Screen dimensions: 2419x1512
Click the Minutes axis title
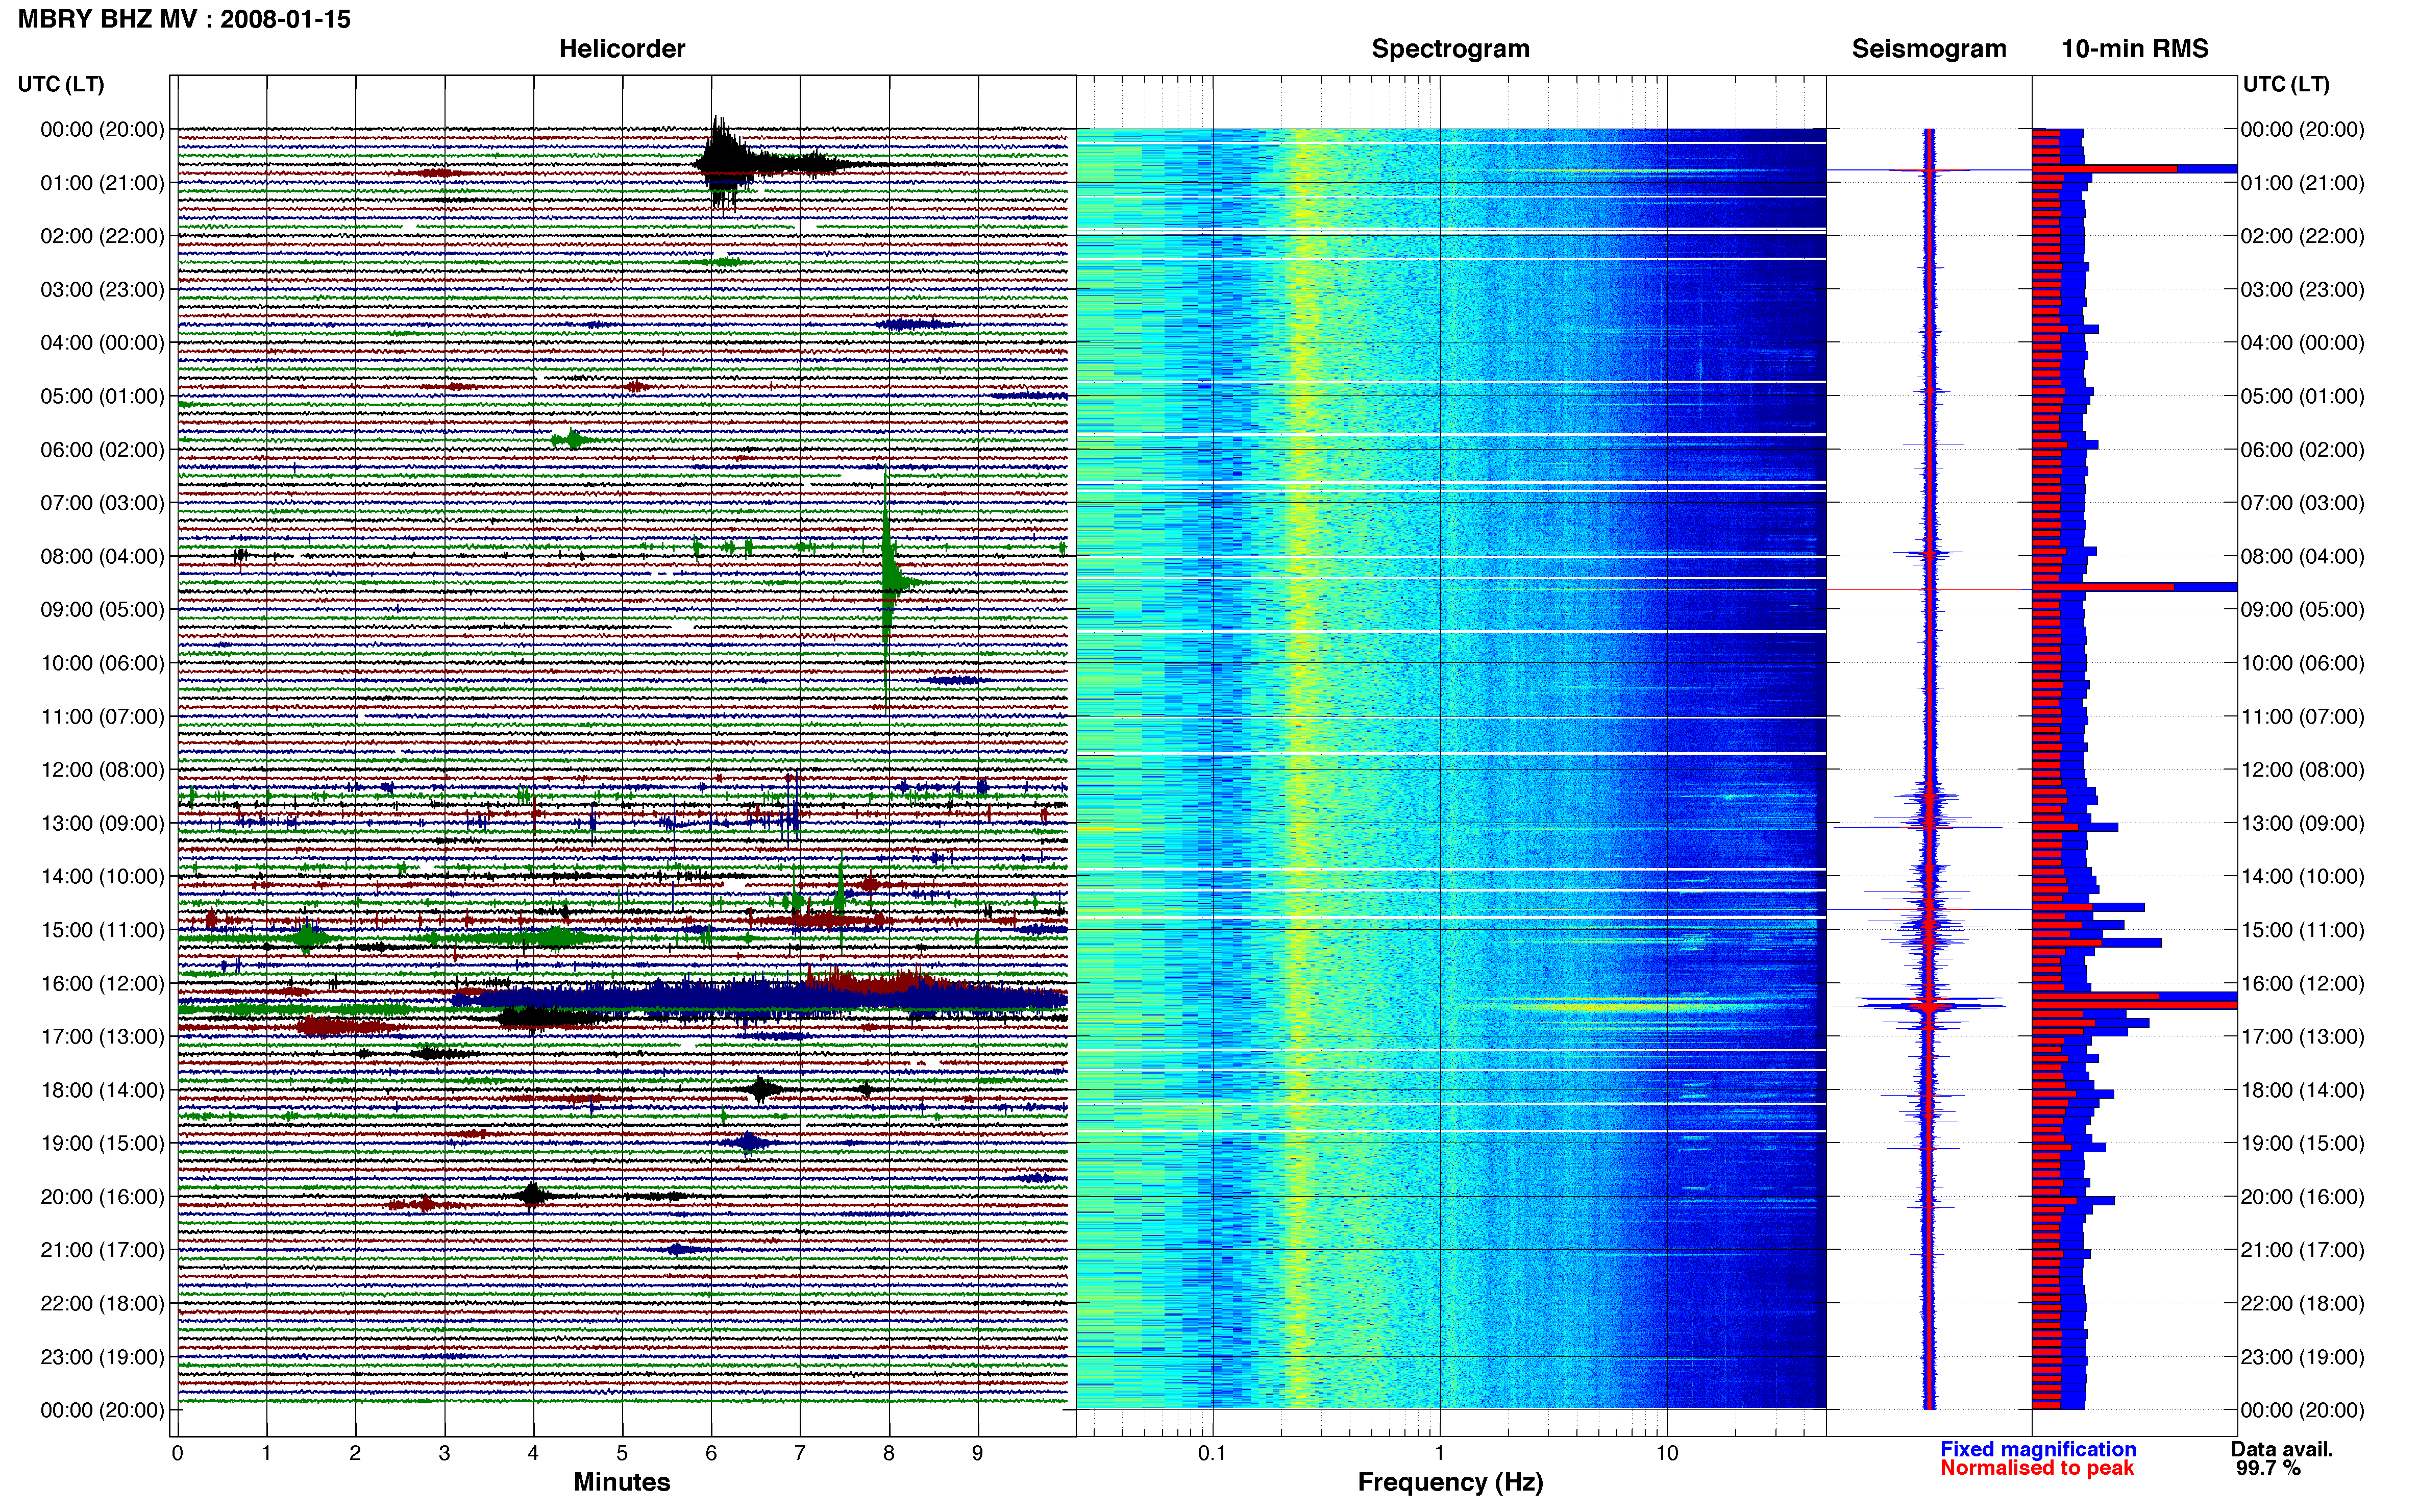(621, 1482)
